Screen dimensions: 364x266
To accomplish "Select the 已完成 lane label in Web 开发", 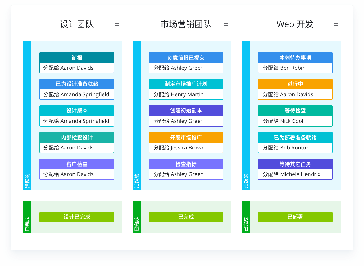I will [x=246, y=224].
